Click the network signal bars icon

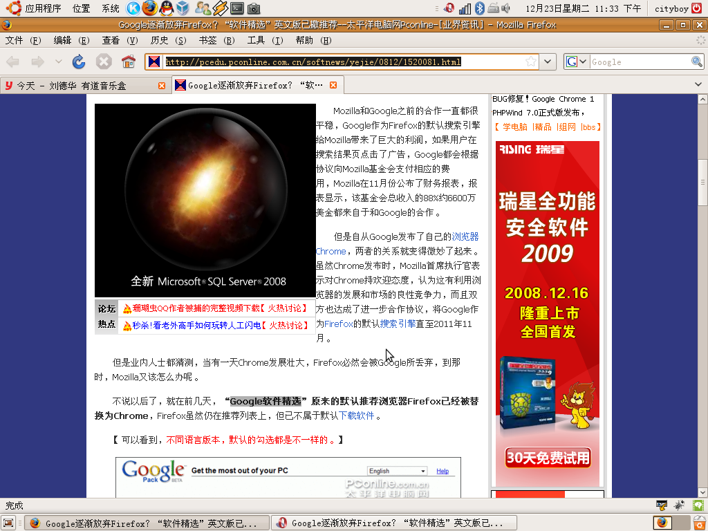pyautogui.click(x=465, y=8)
